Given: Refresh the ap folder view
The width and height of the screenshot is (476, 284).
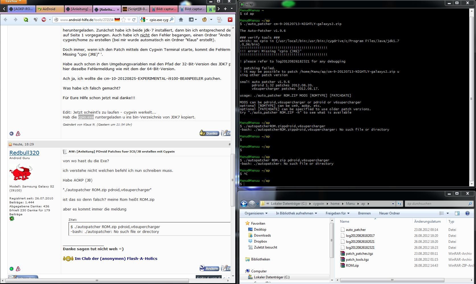Looking at the screenshot, I should [399, 204].
